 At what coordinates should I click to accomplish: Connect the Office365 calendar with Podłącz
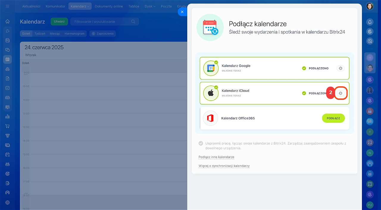333,118
